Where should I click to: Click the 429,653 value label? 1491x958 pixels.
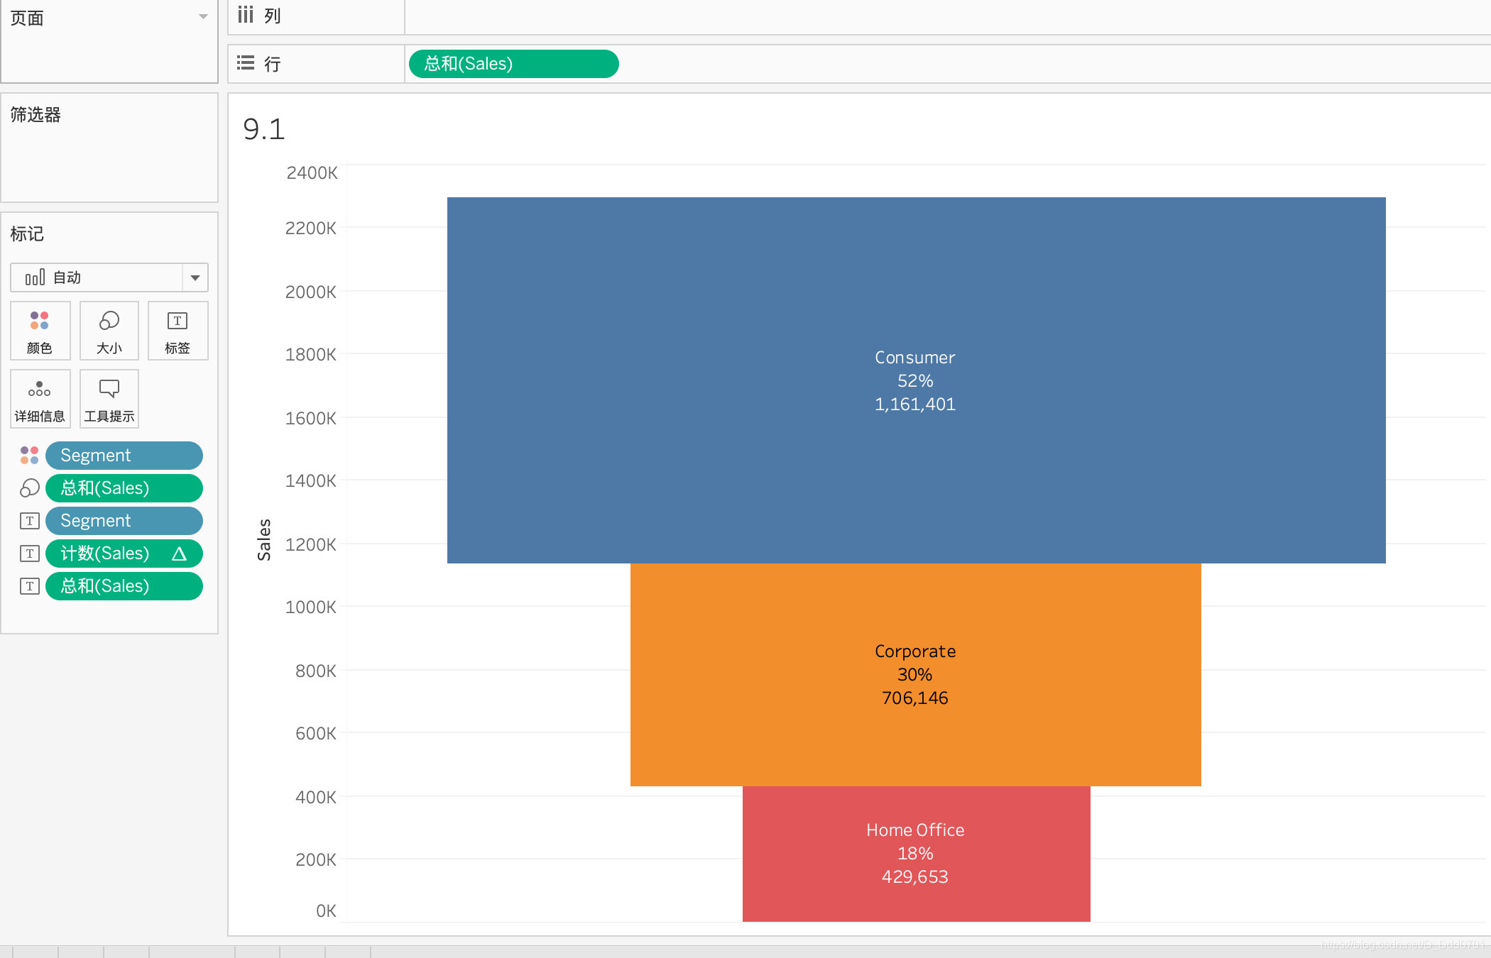pos(915,877)
